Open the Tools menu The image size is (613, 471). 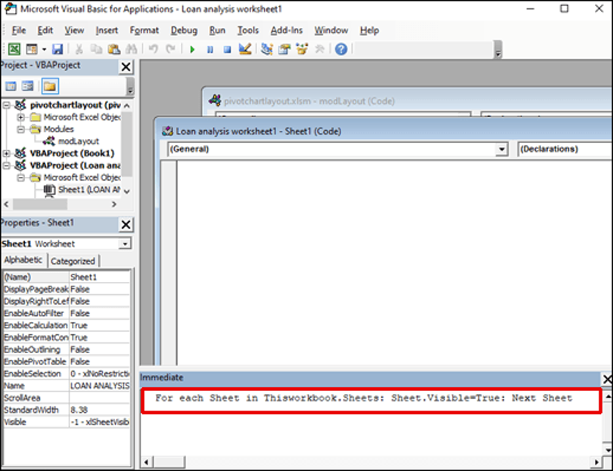[x=248, y=30]
